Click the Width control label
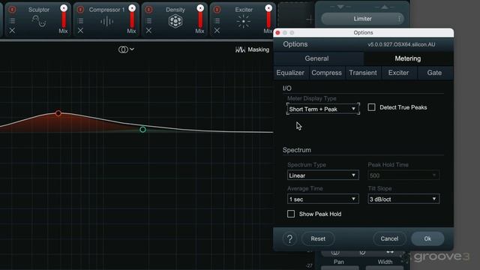The image size is (480, 270). 385,262
